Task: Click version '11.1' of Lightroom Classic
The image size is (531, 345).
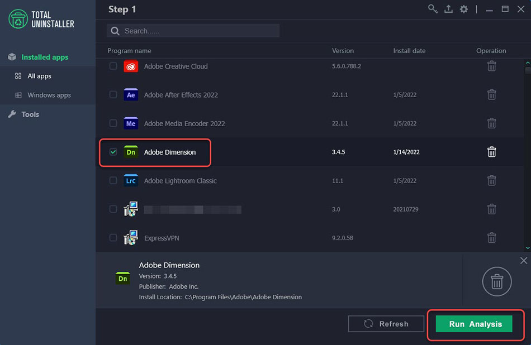Action: 337,181
